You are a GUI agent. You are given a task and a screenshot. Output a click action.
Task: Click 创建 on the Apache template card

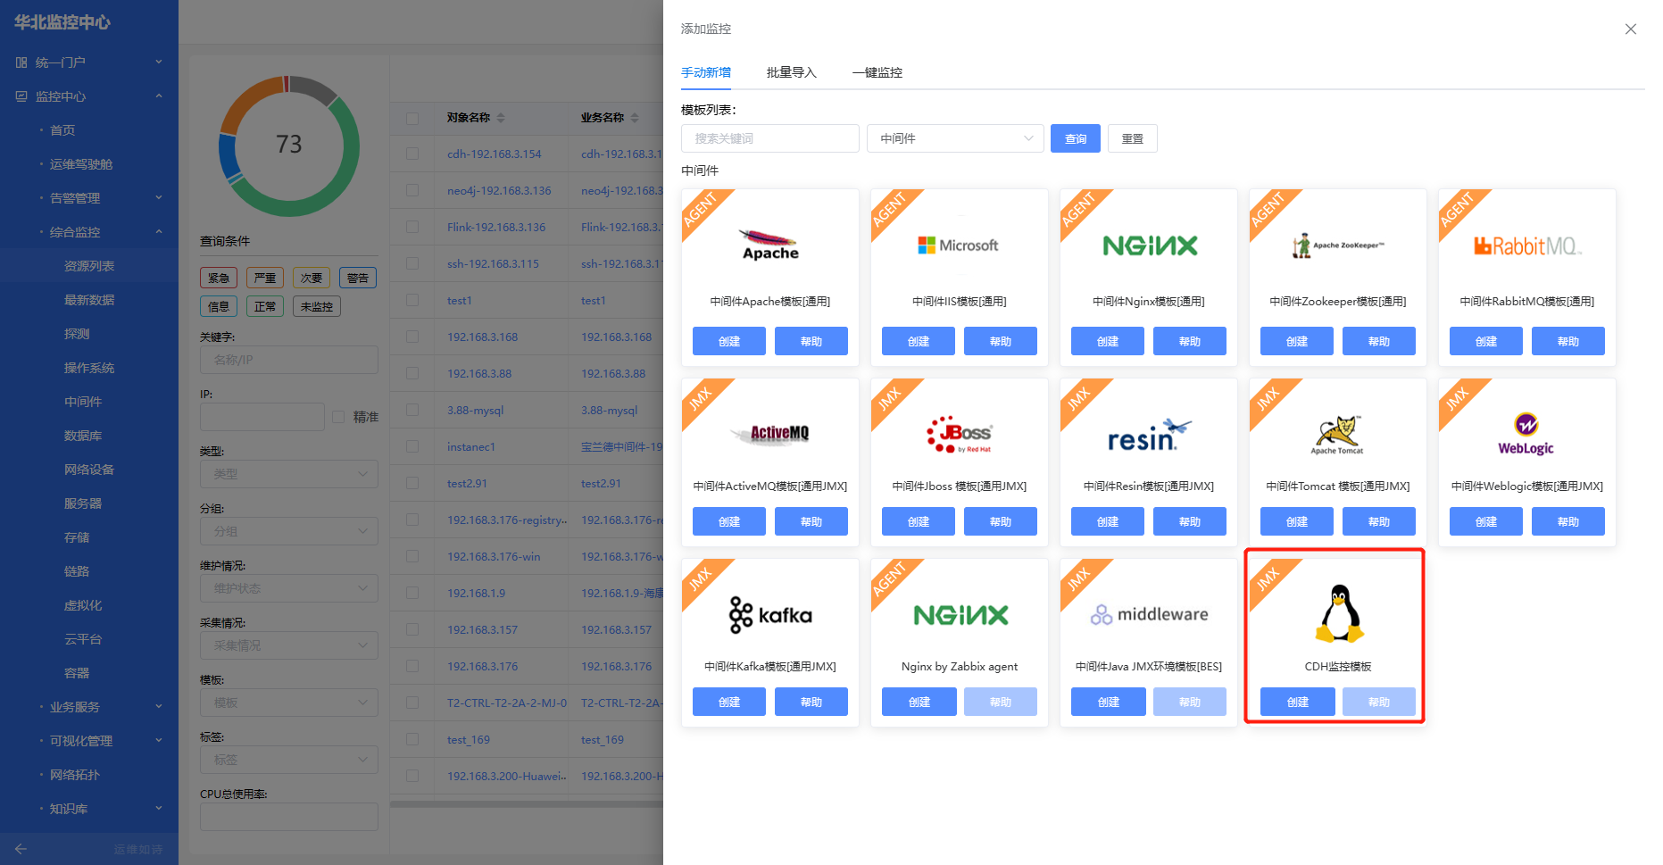point(729,341)
